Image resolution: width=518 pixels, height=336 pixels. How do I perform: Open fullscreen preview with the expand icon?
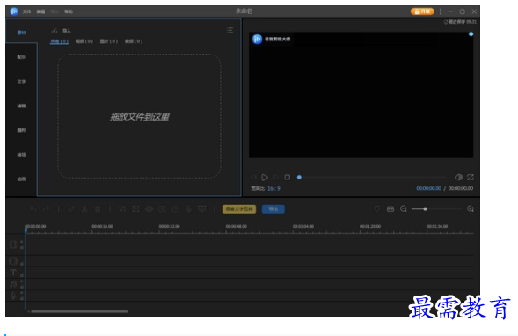pyautogui.click(x=471, y=178)
